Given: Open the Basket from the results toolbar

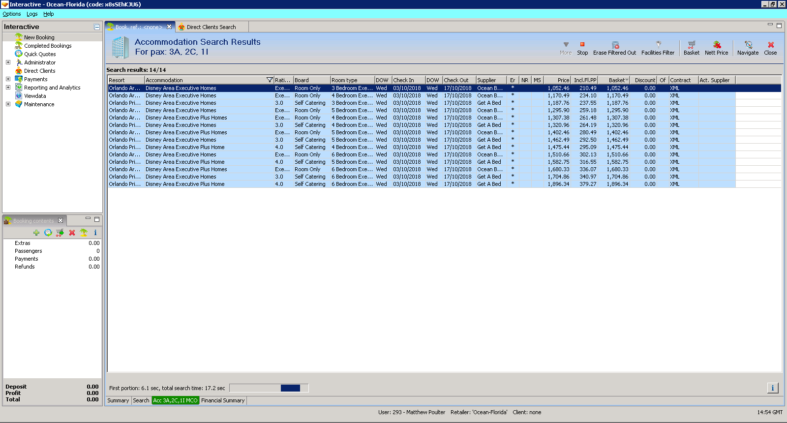Looking at the screenshot, I should (692, 48).
